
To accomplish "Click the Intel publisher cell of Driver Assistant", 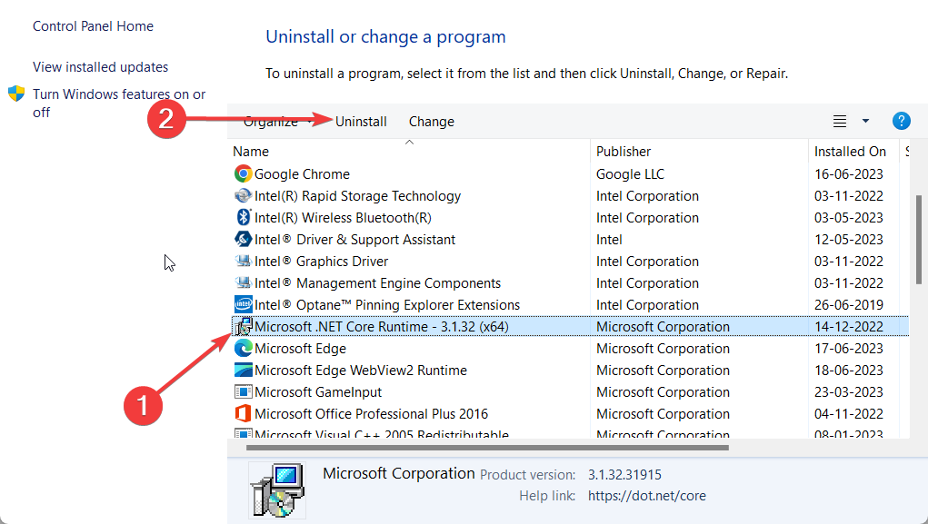I will pyautogui.click(x=609, y=240).
